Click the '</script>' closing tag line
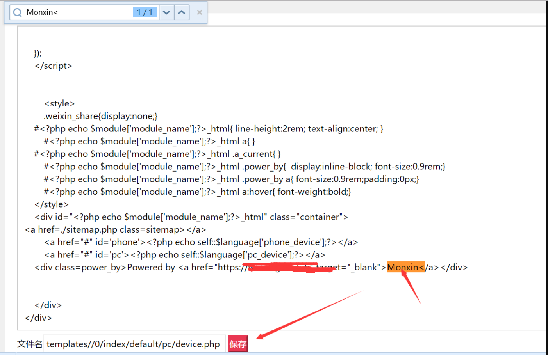 tap(54, 66)
